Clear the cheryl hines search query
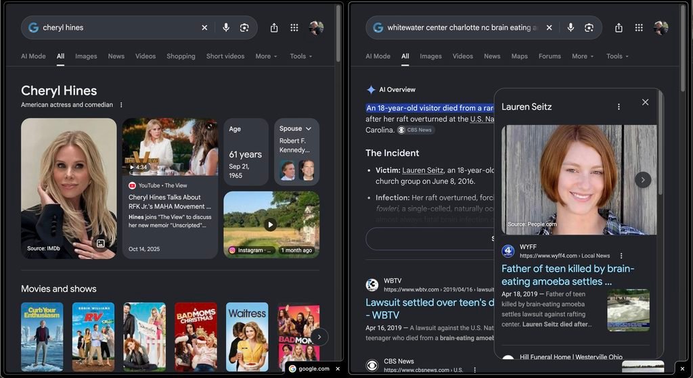The width and height of the screenshot is (693, 378). pos(204,27)
